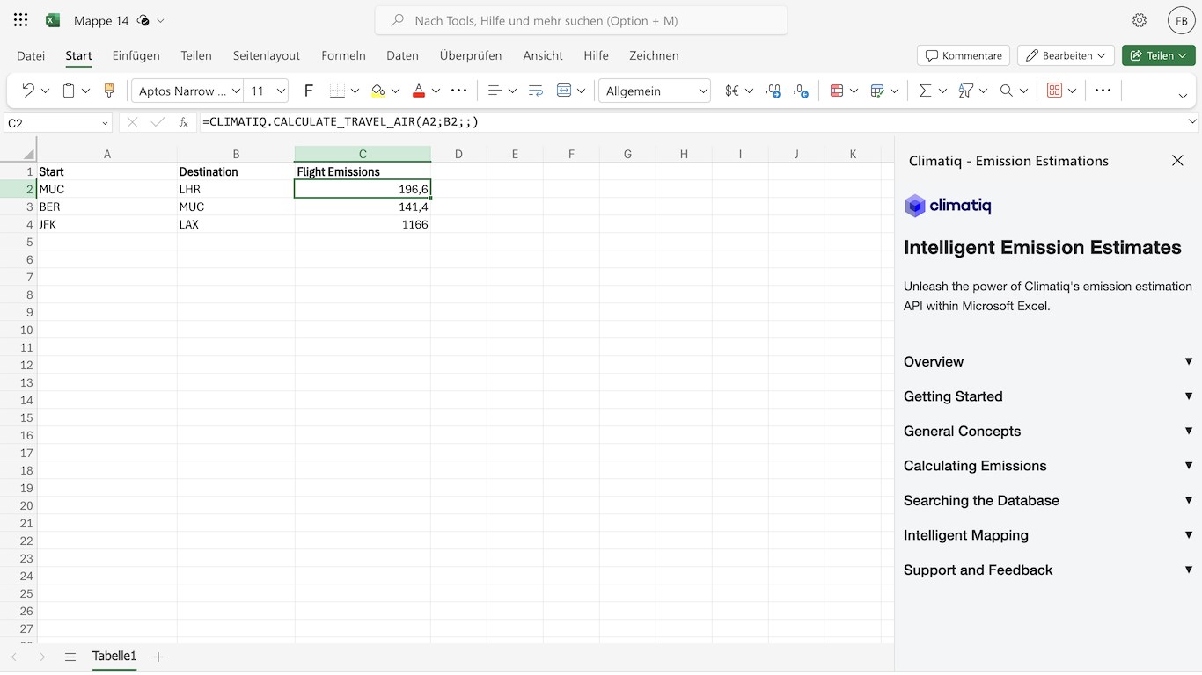1202x675 pixels.
Task: Open the Mappe 14 title dropdown chevron
Action: tap(160, 20)
